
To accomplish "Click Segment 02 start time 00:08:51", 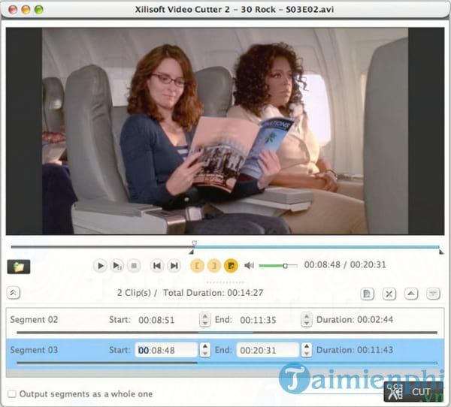I will pyautogui.click(x=156, y=320).
